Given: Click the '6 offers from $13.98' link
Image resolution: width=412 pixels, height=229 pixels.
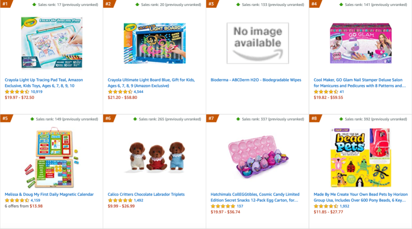Looking at the screenshot, I should pos(24,206).
